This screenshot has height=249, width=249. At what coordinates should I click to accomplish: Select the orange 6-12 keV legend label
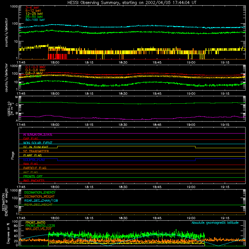(x=33, y=11)
